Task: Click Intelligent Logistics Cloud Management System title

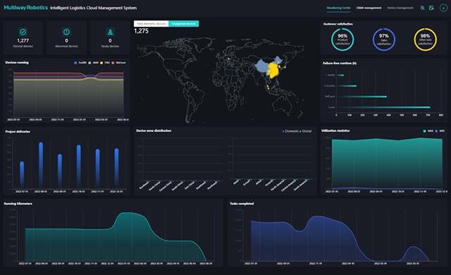Action: pyautogui.click(x=94, y=8)
